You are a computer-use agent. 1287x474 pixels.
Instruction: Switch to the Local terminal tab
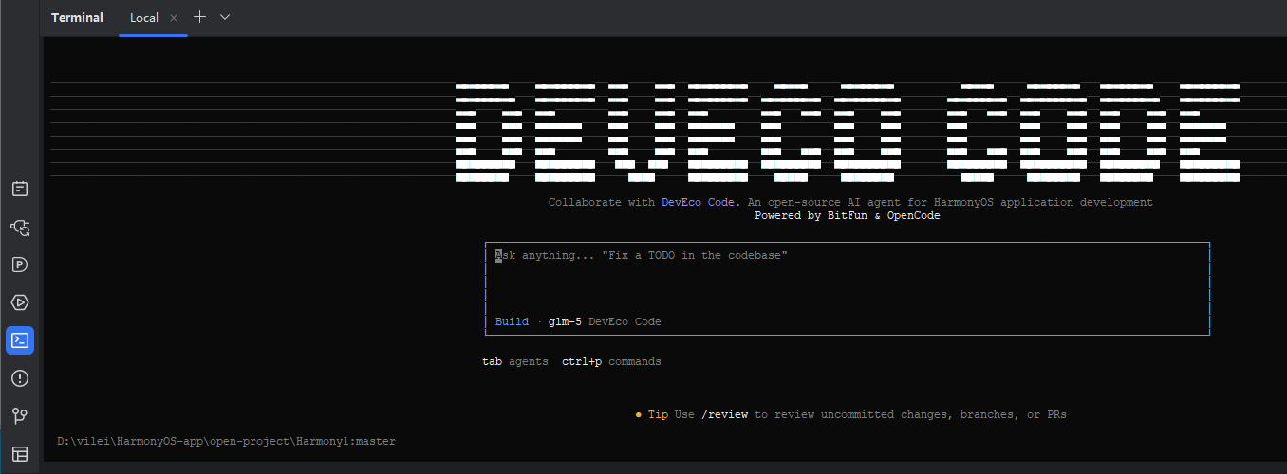click(144, 18)
